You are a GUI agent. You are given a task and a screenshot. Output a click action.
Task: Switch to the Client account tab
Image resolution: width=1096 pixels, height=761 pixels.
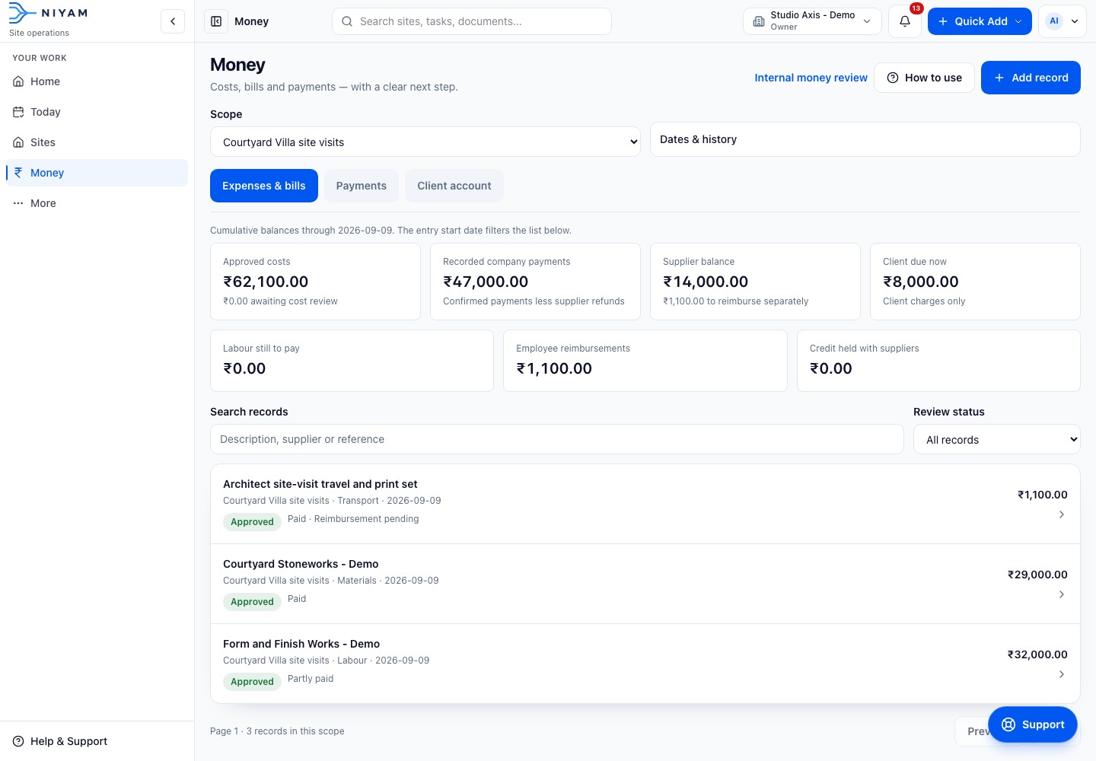pyautogui.click(x=454, y=186)
